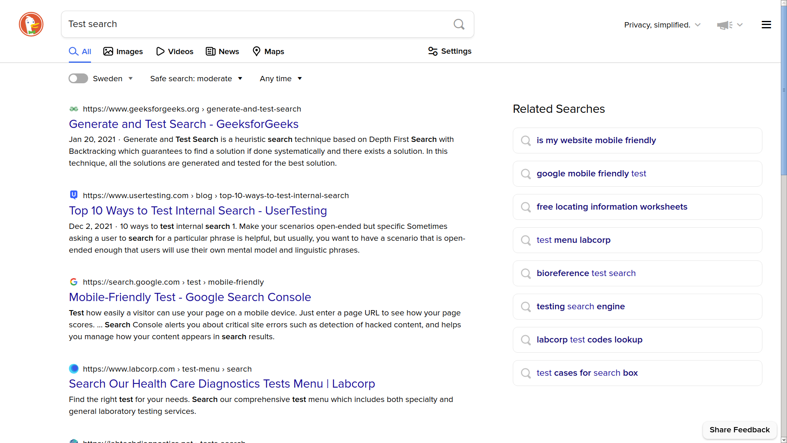Click search icon beside 'google mobile friendly test'
The width and height of the screenshot is (787, 443).
(526, 174)
